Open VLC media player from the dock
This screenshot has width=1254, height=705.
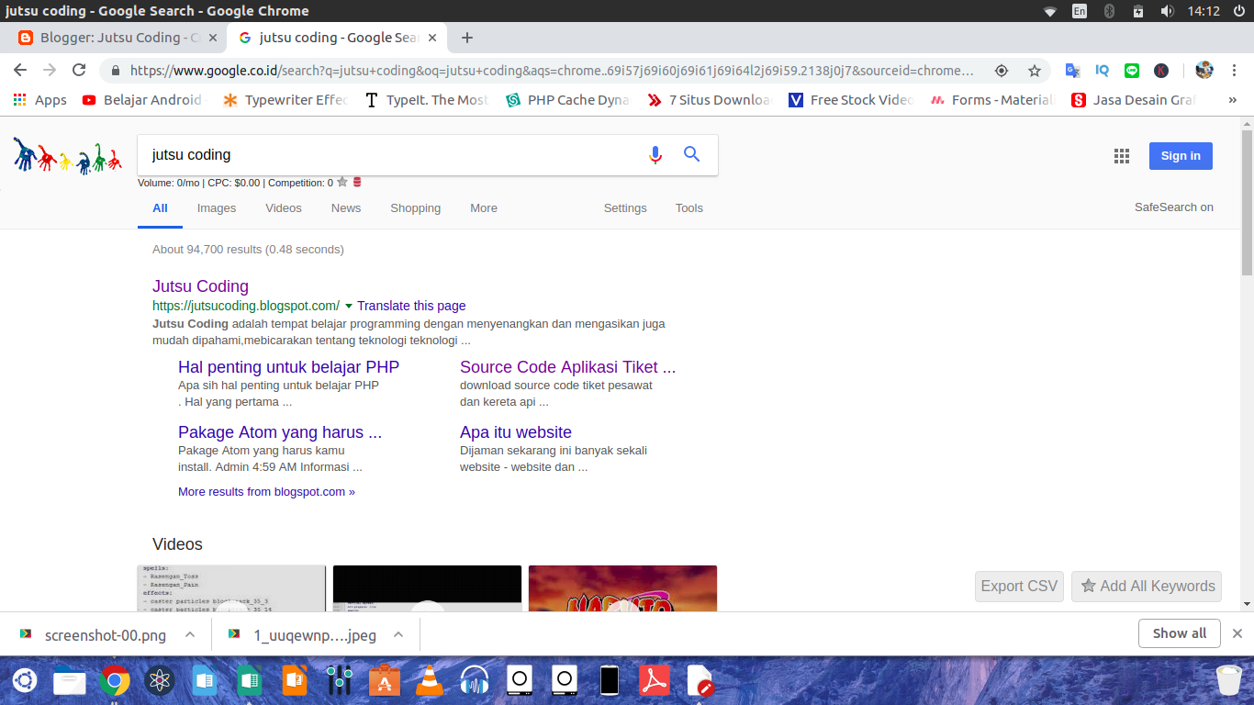click(429, 680)
